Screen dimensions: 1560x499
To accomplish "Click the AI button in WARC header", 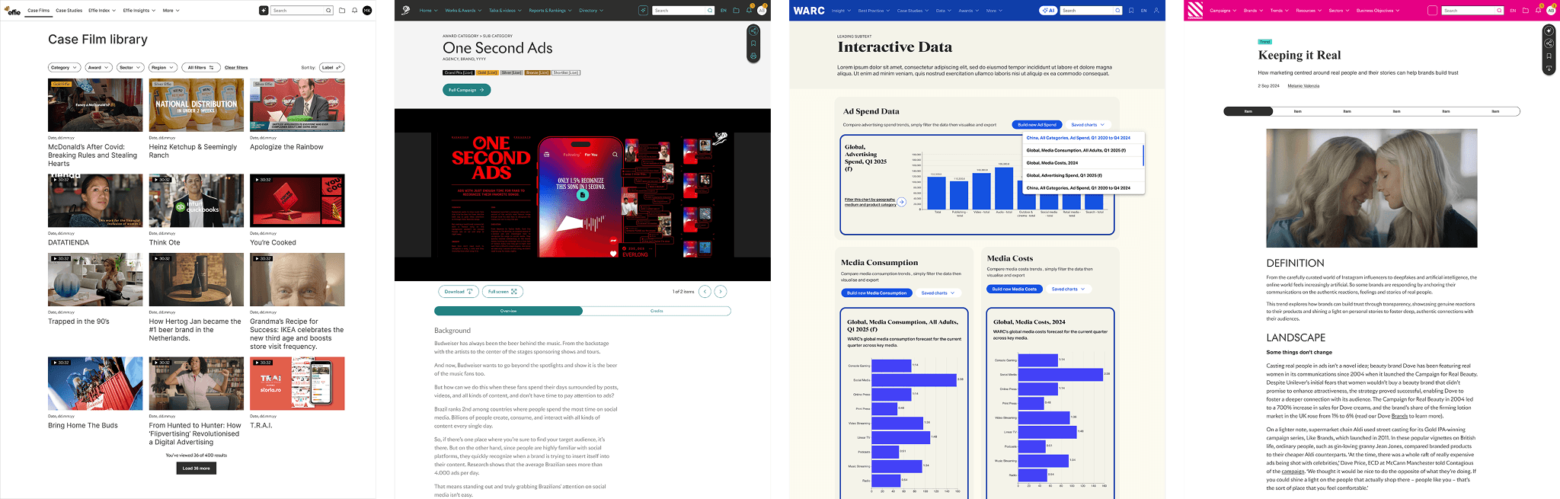I will [1048, 11].
